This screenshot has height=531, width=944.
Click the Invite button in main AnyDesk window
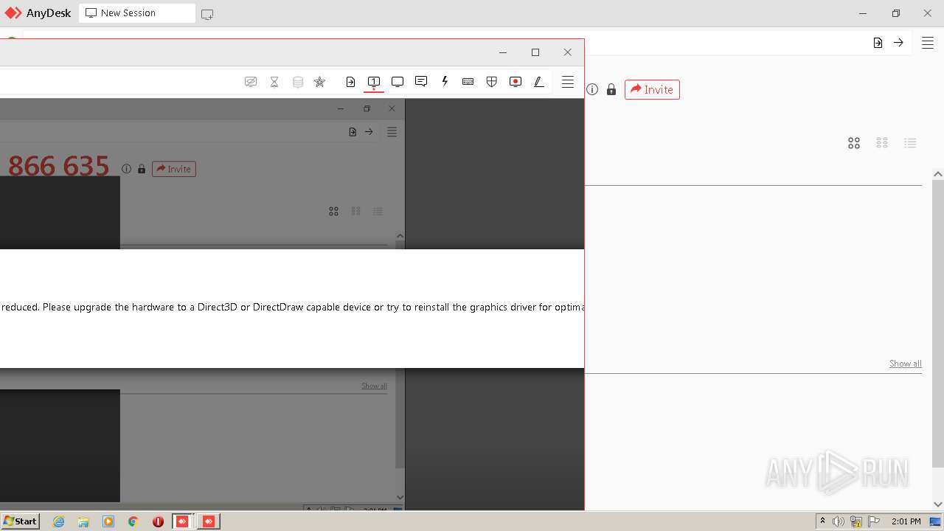pos(652,89)
